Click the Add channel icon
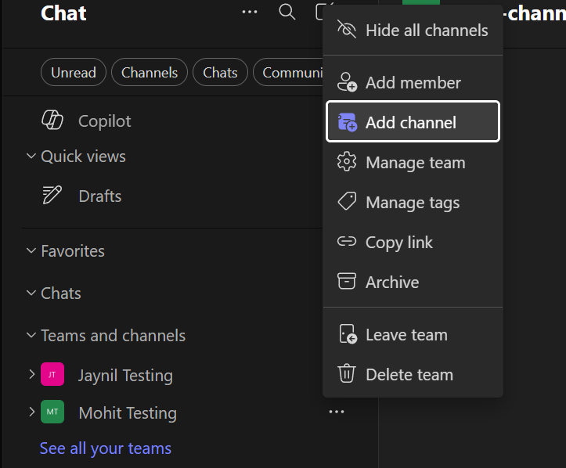 [348, 122]
